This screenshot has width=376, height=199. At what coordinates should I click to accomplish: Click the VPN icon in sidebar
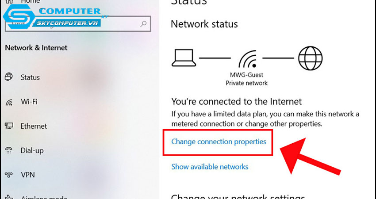click(9, 175)
